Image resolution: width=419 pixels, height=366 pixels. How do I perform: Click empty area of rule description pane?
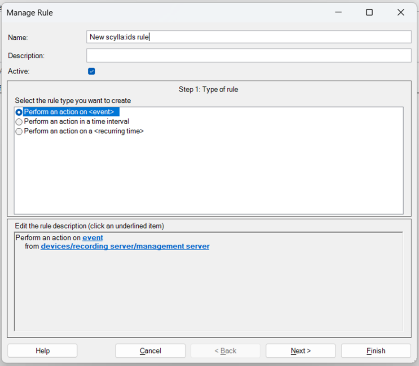(208, 292)
